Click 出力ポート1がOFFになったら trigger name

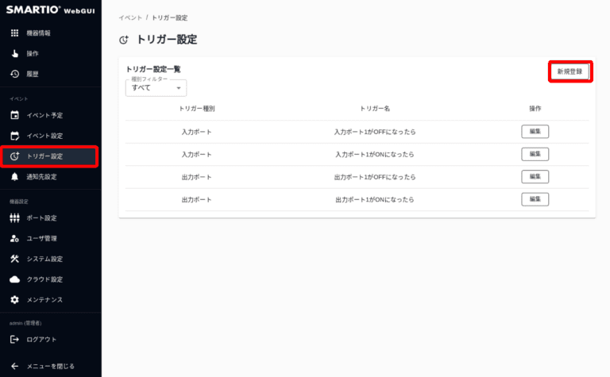(x=375, y=177)
